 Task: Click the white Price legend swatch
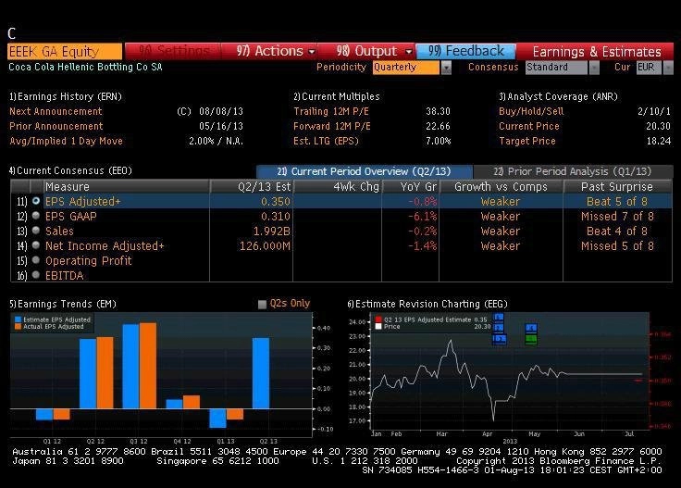click(378, 326)
